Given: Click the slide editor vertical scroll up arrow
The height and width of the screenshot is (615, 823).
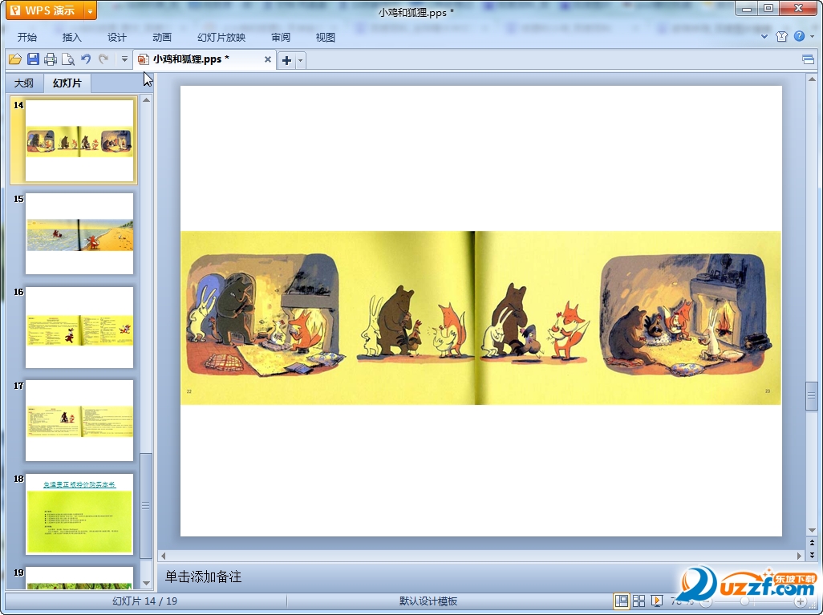Looking at the screenshot, I should pyautogui.click(x=812, y=79).
